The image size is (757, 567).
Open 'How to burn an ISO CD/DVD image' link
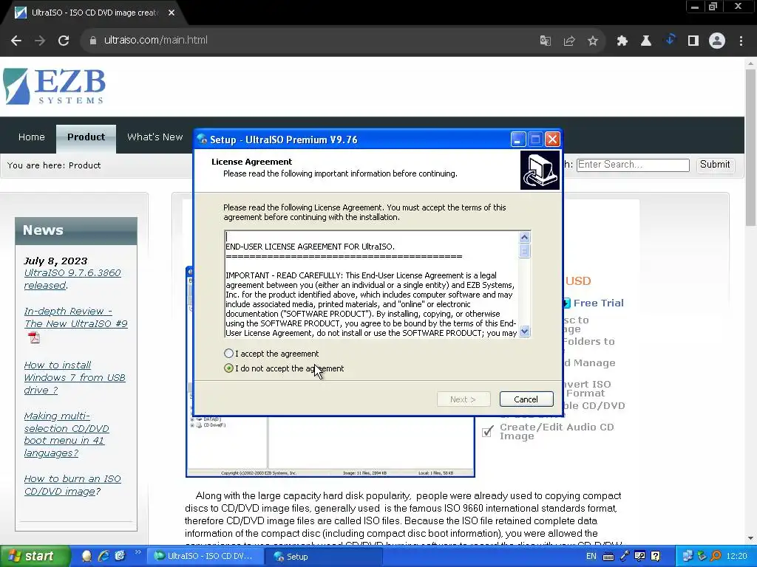tap(72, 485)
